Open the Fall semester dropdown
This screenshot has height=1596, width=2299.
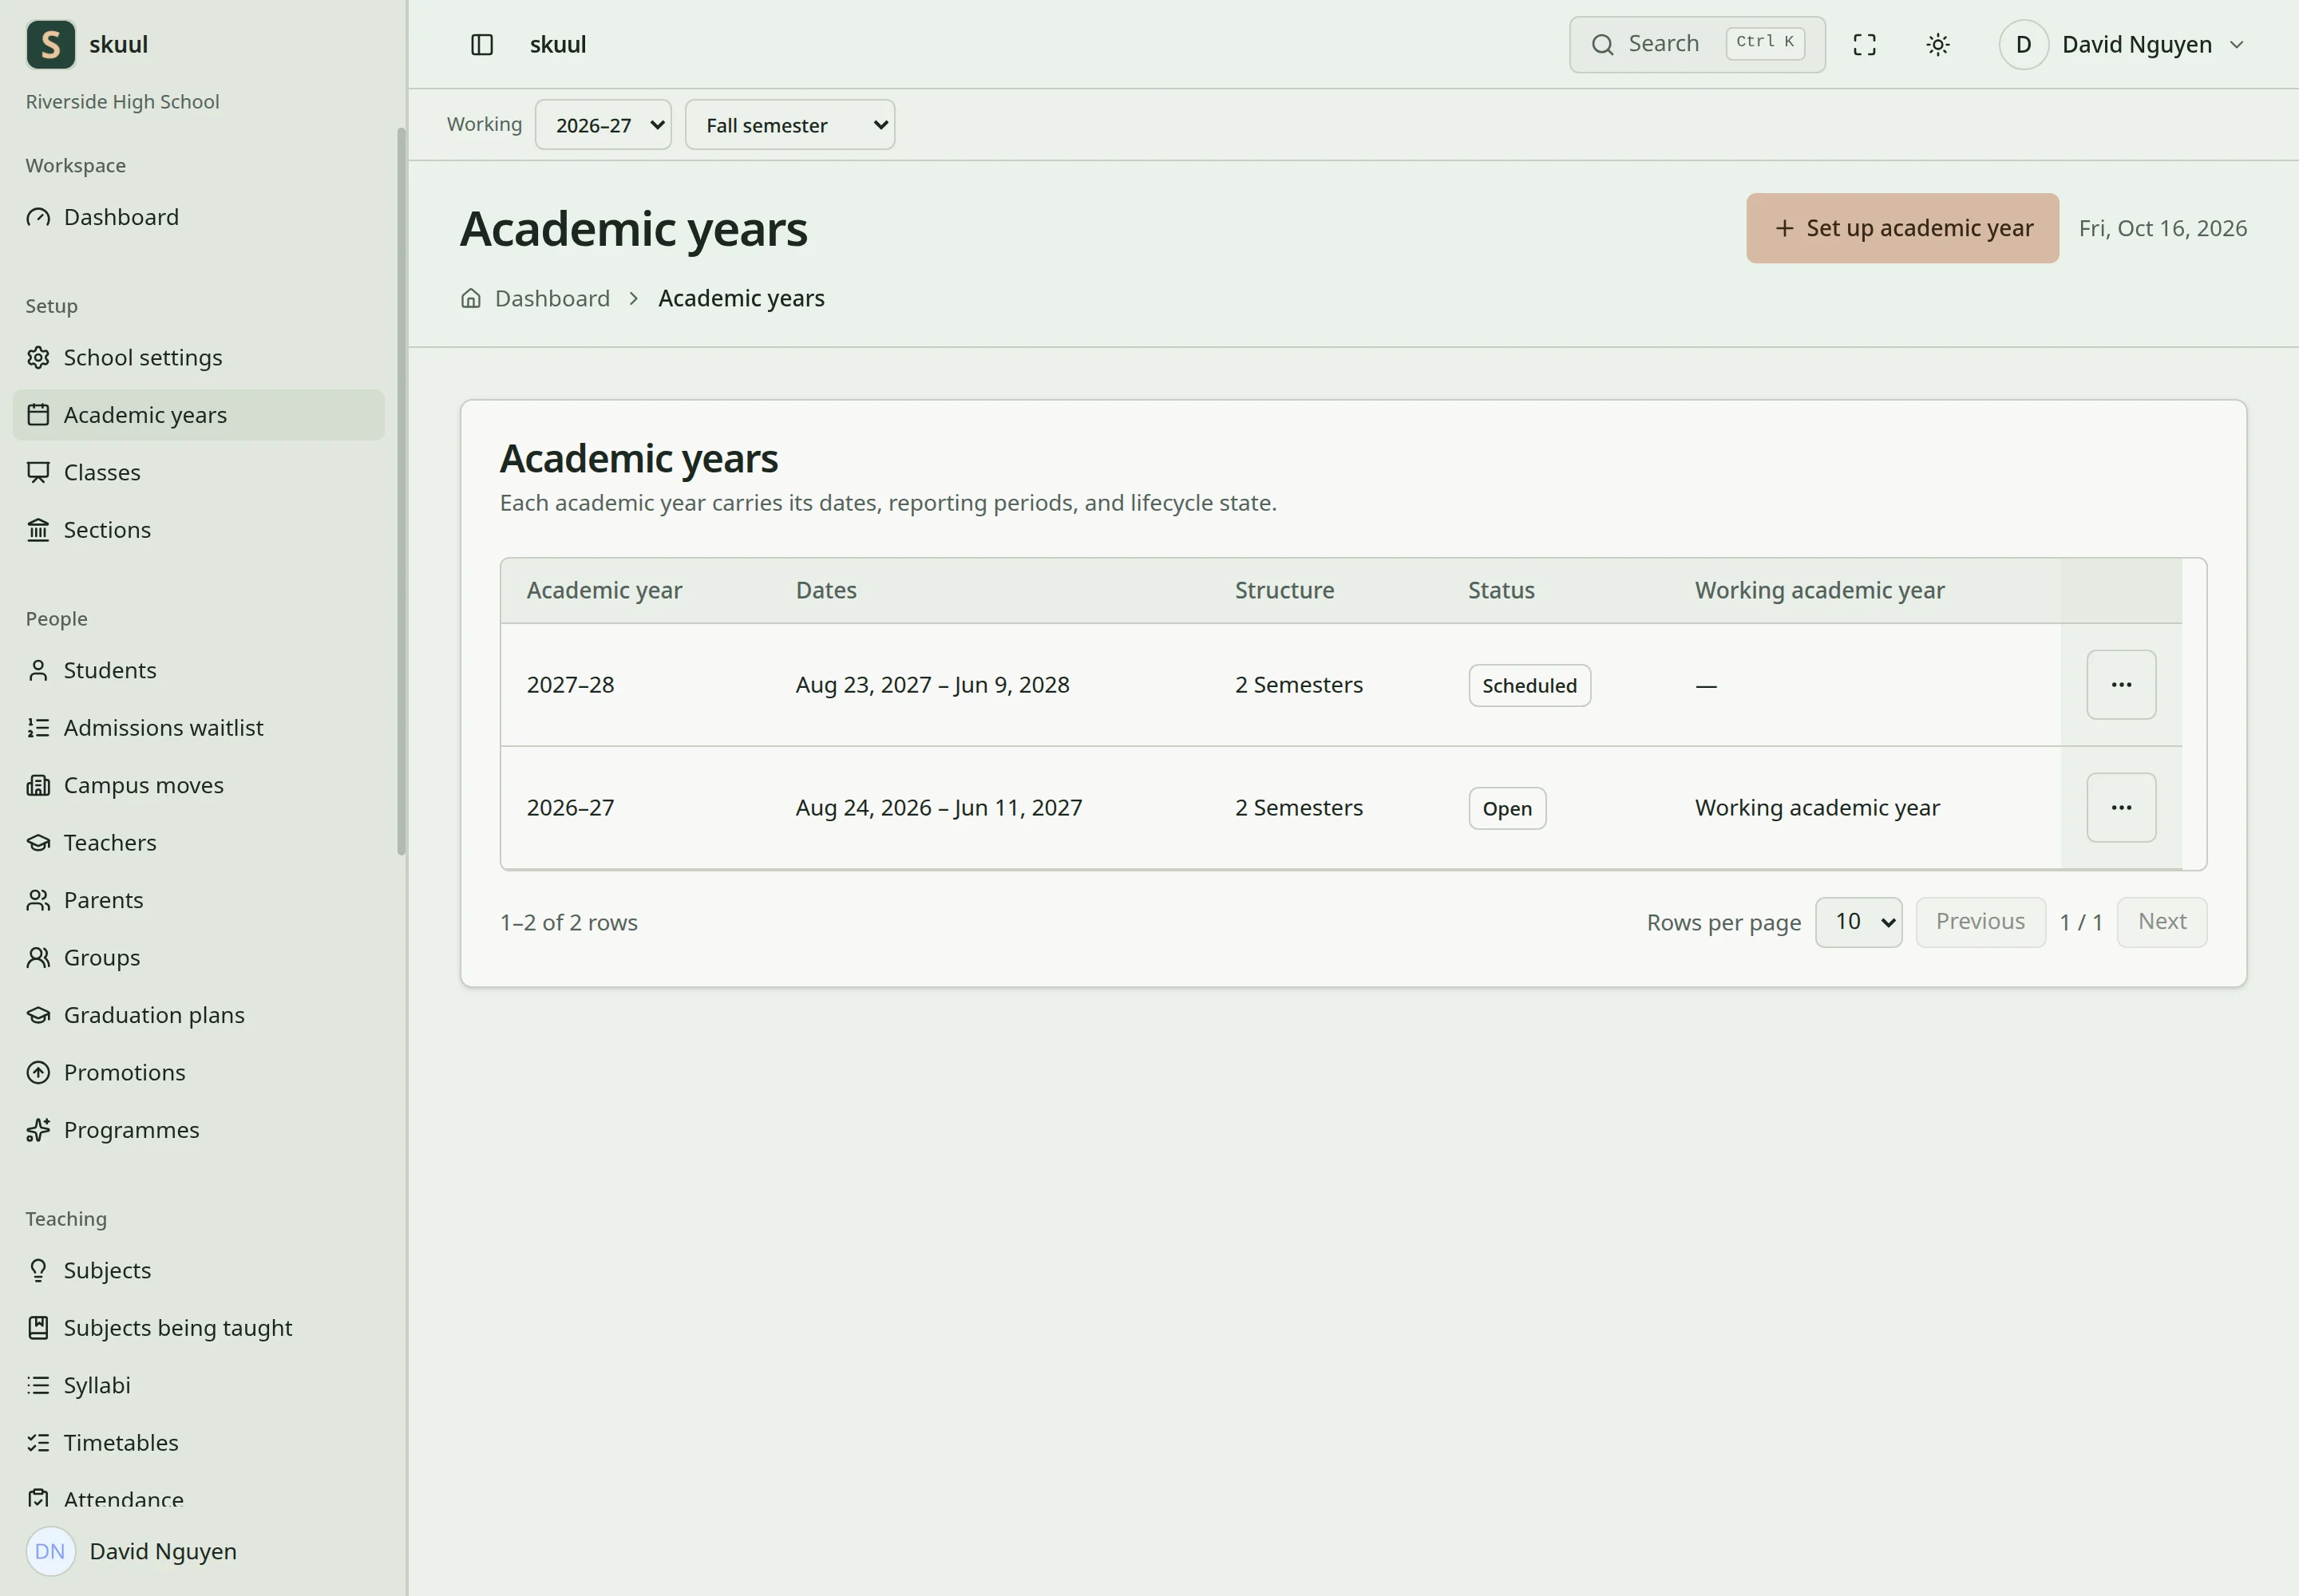(x=789, y=125)
